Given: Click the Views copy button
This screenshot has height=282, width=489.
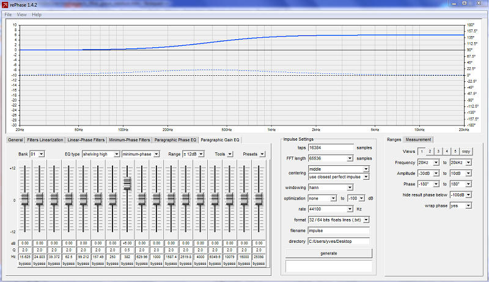Looking at the screenshot, I should coord(466,151).
